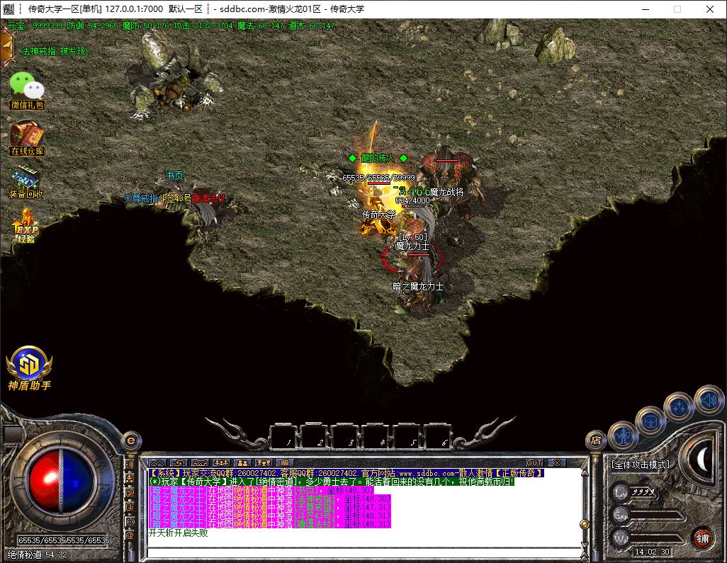727x563 pixels.
Task: Click the chat toolbar telephone-shaped icon
Action: (x=200, y=462)
